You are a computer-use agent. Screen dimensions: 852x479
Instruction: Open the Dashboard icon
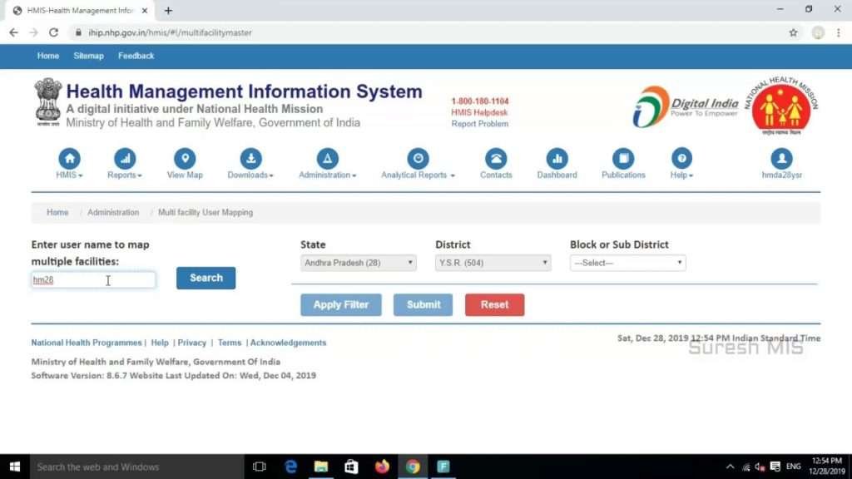coord(557,158)
